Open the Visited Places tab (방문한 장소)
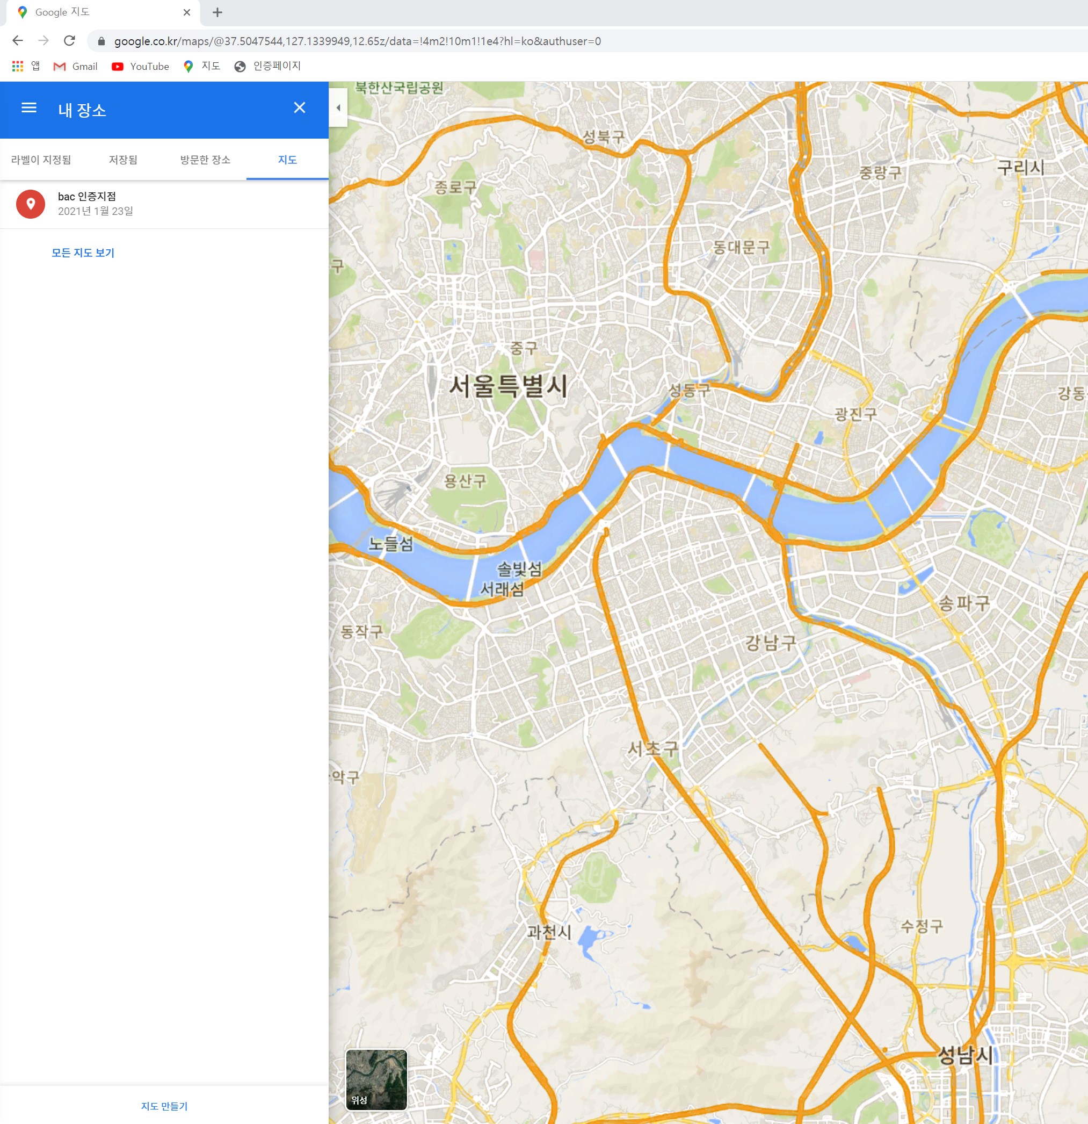Viewport: 1088px width, 1124px height. [205, 160]
